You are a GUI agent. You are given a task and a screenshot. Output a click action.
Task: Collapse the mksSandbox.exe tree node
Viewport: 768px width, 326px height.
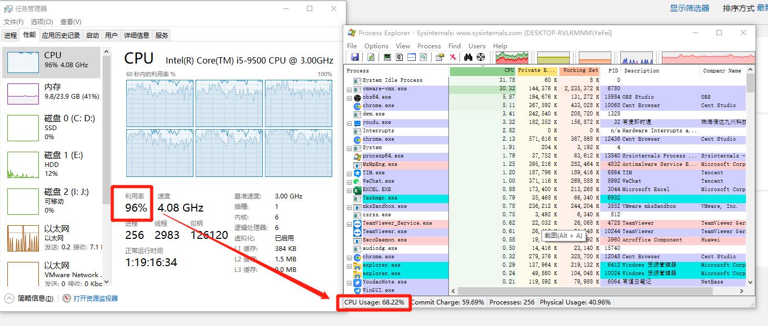click(x=350, y=206)
